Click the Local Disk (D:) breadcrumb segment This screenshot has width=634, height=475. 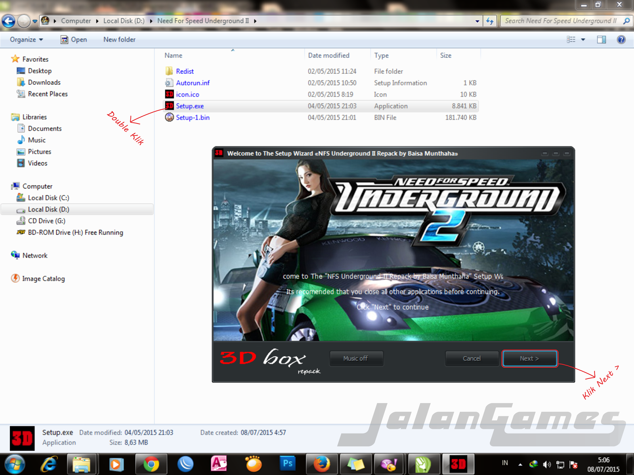click(x=124, y=21)
